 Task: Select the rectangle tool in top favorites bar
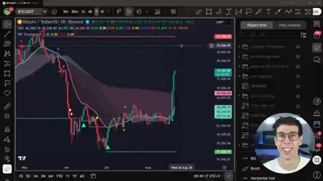pos(209,12)
